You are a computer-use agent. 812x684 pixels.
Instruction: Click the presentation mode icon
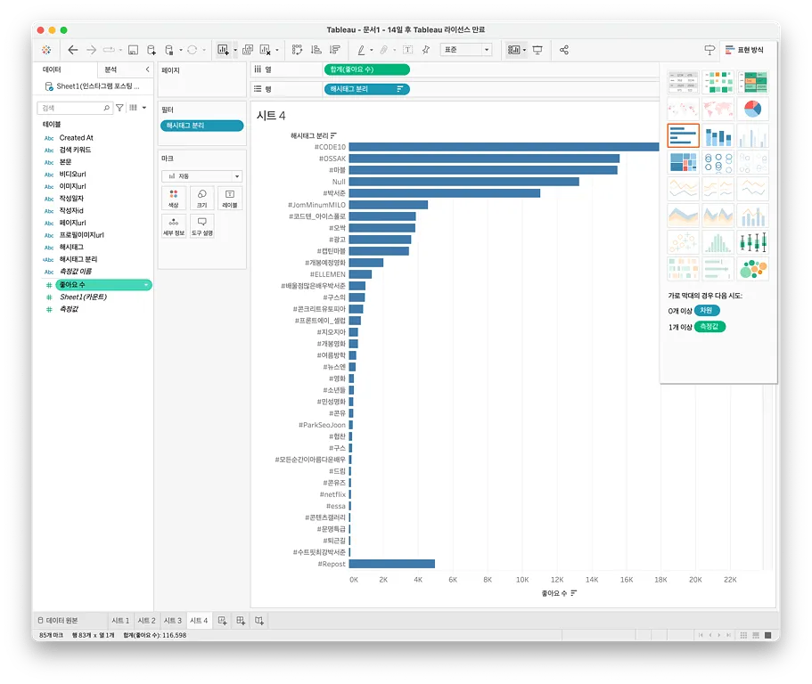click(537, 50)
